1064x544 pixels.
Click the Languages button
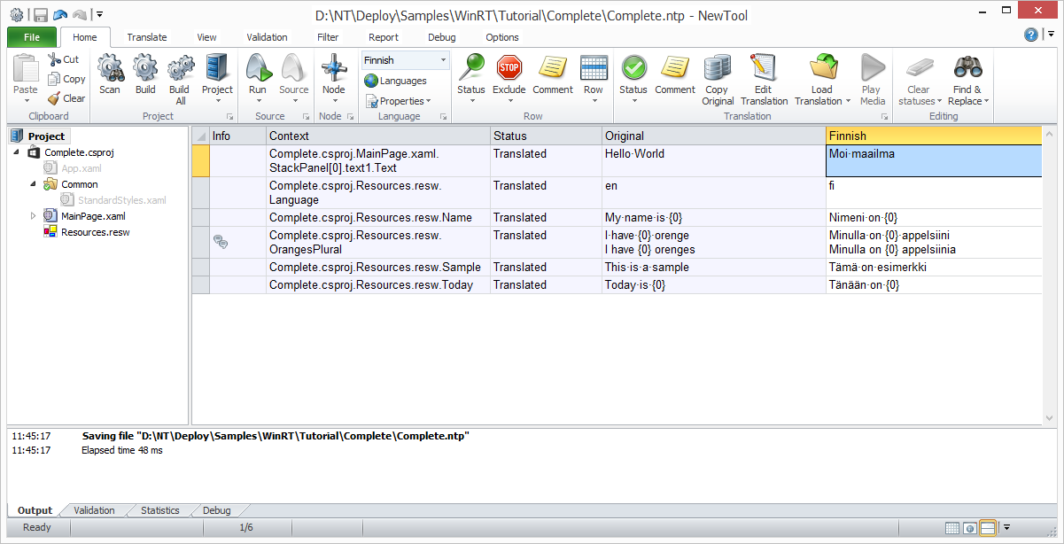click(x=396, y=81)
